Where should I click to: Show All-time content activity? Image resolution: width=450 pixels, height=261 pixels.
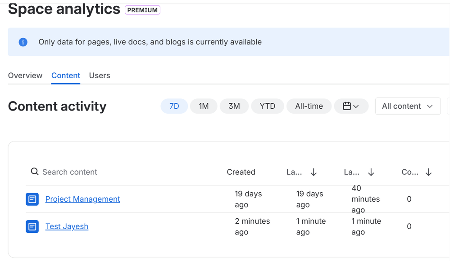click(x=309, y=106)
